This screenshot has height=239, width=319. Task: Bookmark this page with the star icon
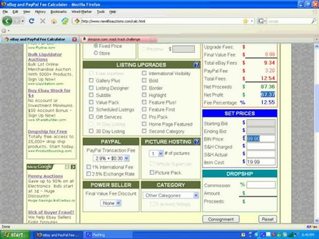tap(246, 21)
